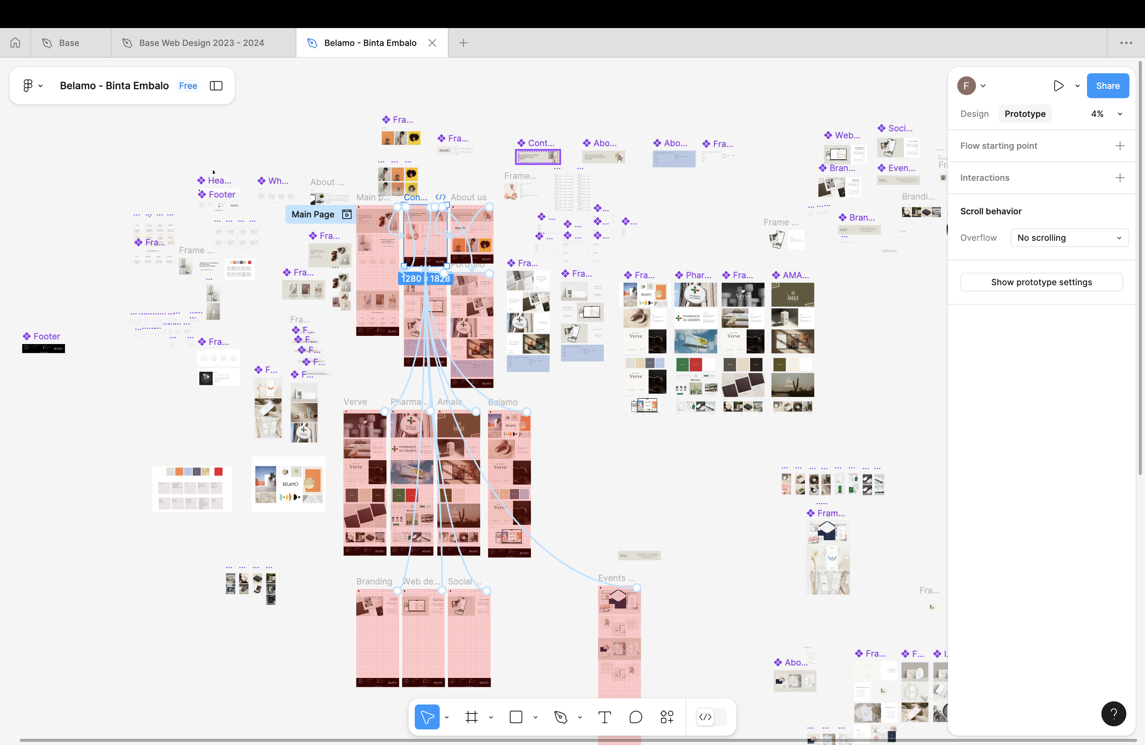Click the Main Page flow label

click(x=314, y=214)
